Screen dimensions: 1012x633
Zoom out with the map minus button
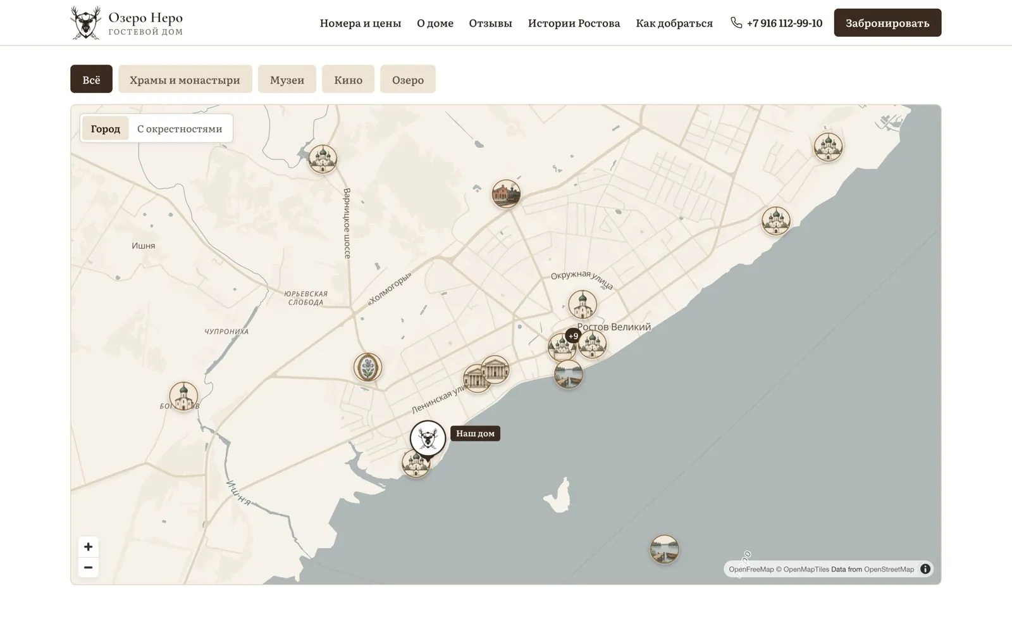coord(89,568)
